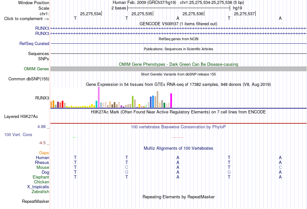Click the 100 Vert. Cons label
This screenshot has width=307, height=209.
point(18,134)
